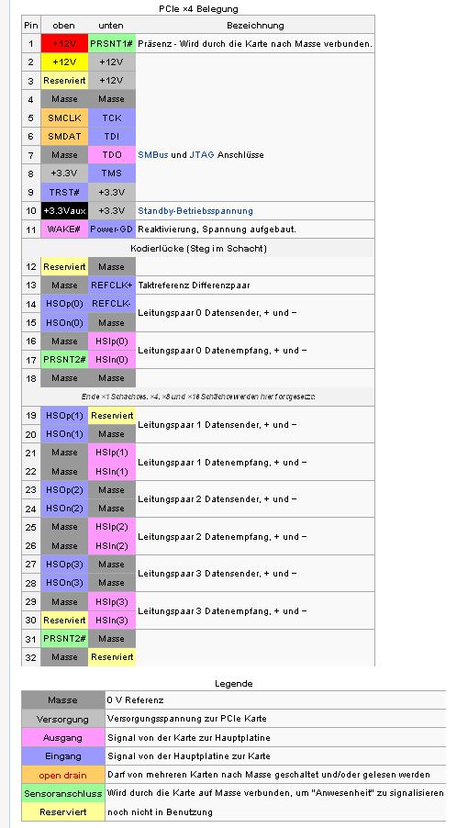Click the 'Bezeichnung' column header

255,26
